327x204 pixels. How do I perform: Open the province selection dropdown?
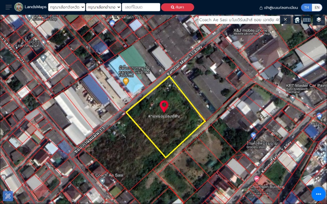click(x=66, y=7)
